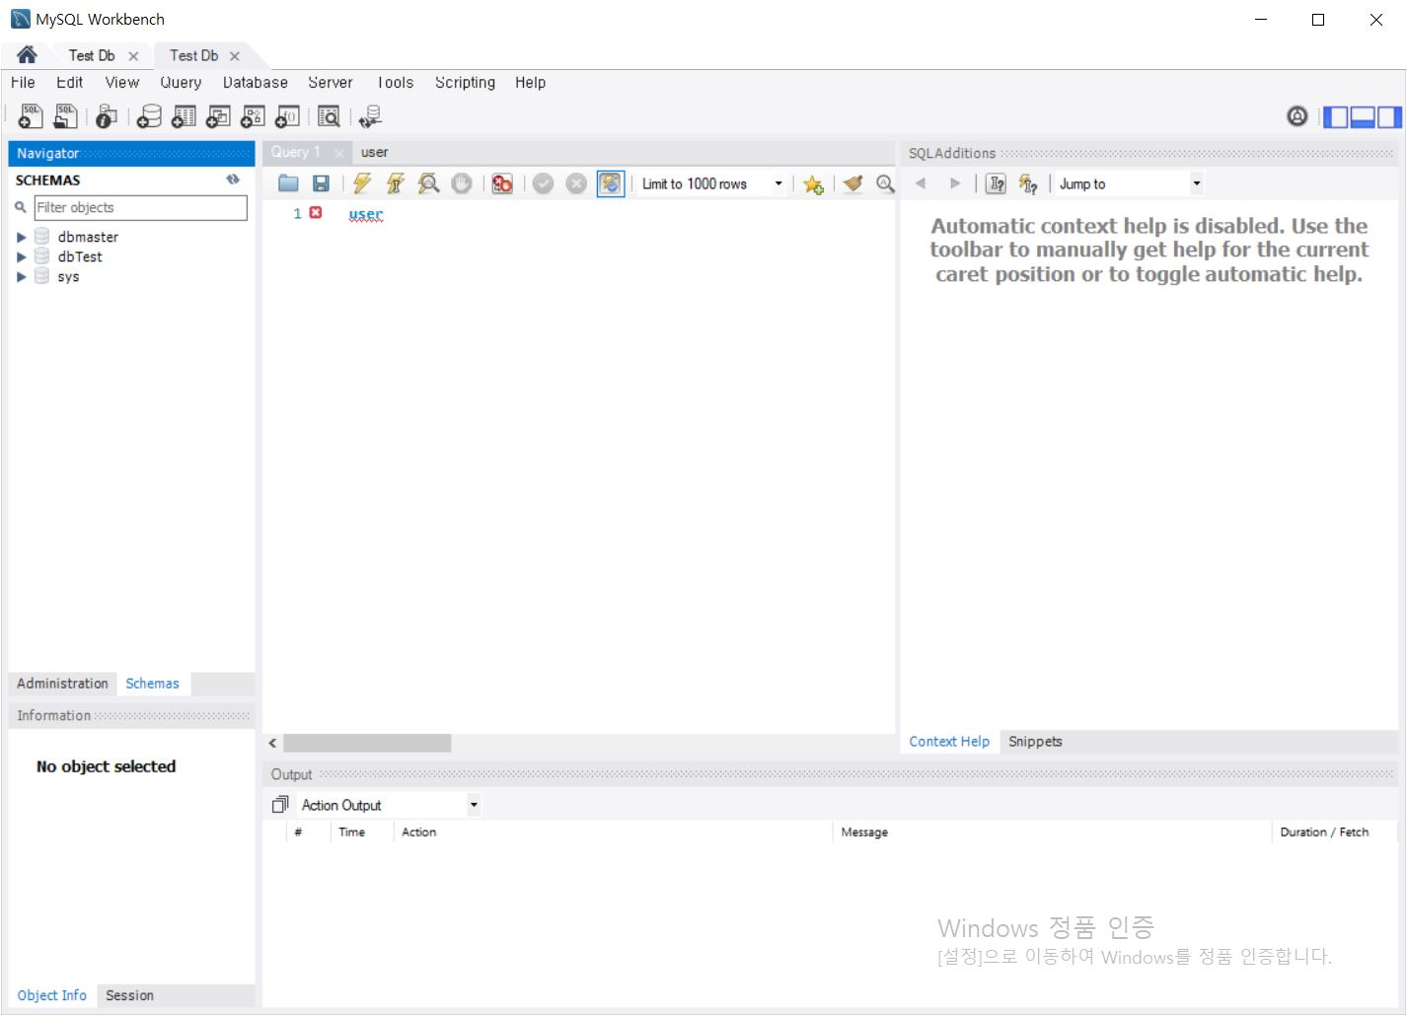This screenshot has height=1016, width=1407.
Task: Open the Limit to 1000 rows dropdown
Action: coord(778,183)
